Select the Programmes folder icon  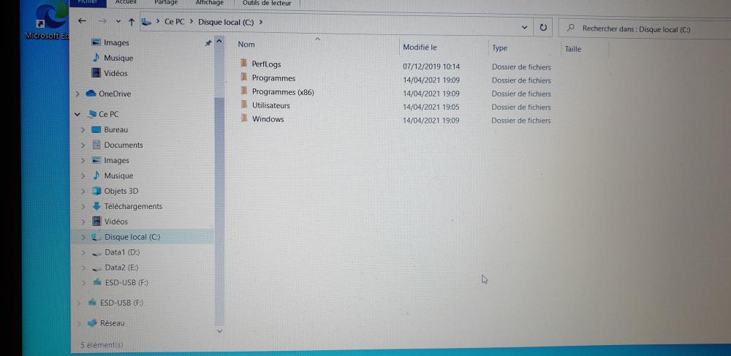click(x=243, y=77)
